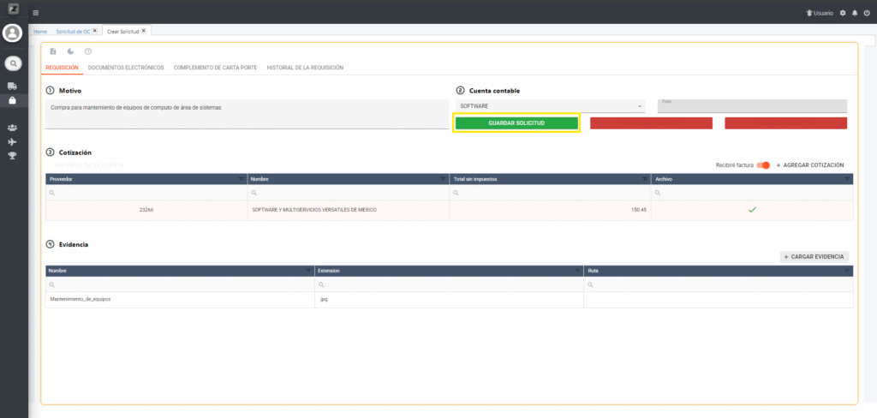The width and height of the screenshot is (877, 418).
Task: Expand the SOFTWARE cuenta contable dropdown
Action: [x=640, y=106]
